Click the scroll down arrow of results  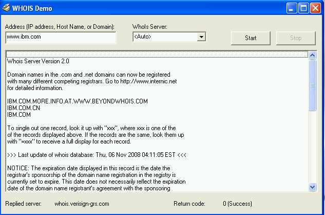click(x=312, y=187)
